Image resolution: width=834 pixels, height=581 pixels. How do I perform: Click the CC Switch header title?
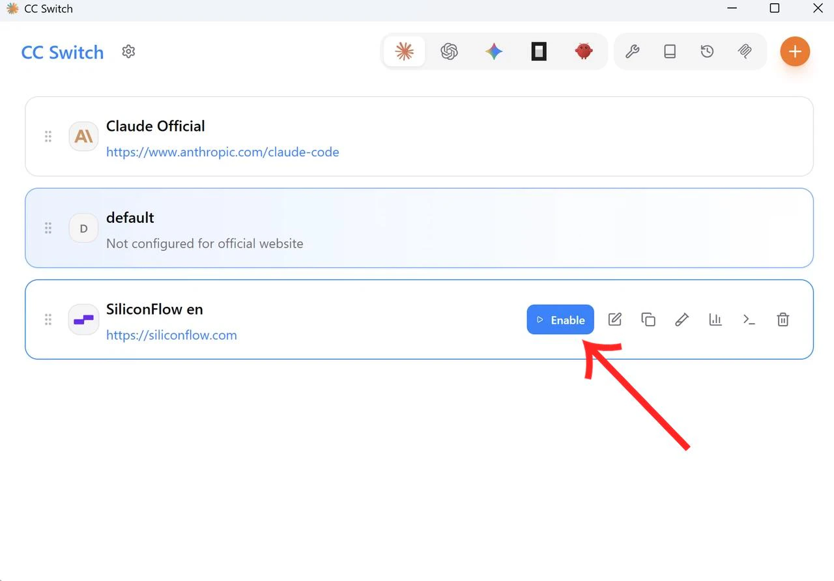(x=63, y=52)
